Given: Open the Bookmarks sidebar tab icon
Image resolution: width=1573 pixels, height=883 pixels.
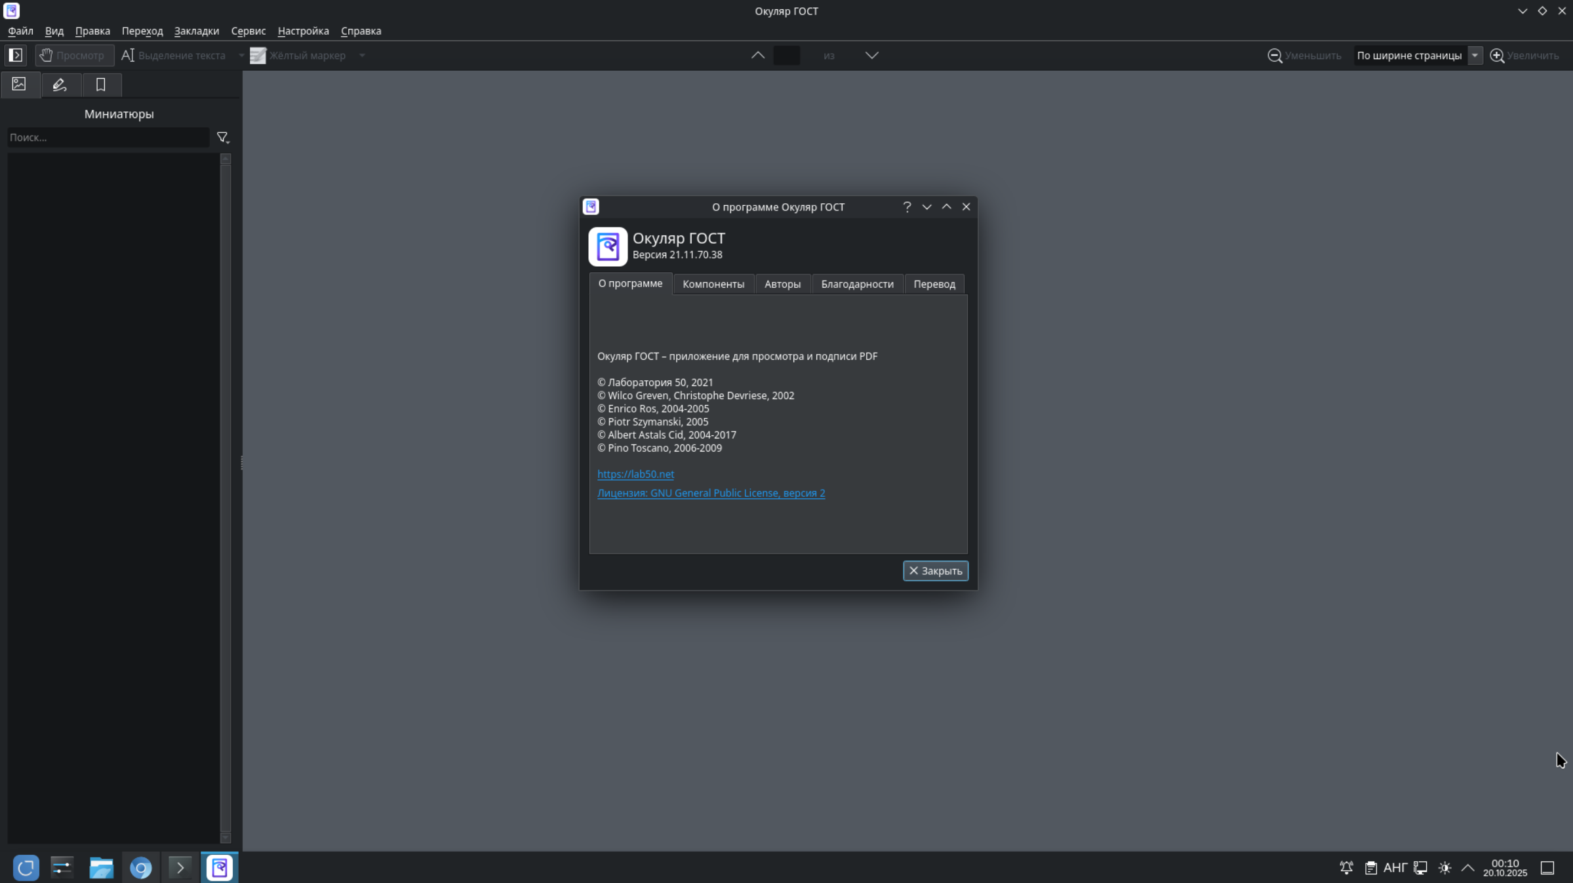Looking at the screenshot, I should [x=100, y=85].
